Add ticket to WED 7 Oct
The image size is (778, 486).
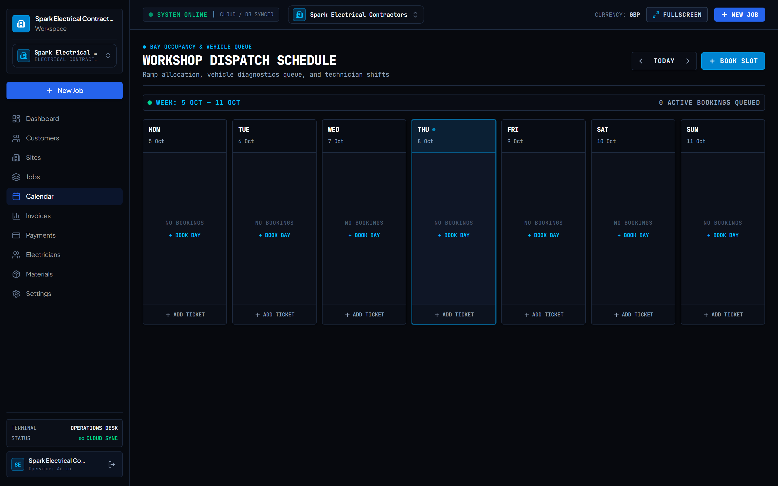[364, 315]
